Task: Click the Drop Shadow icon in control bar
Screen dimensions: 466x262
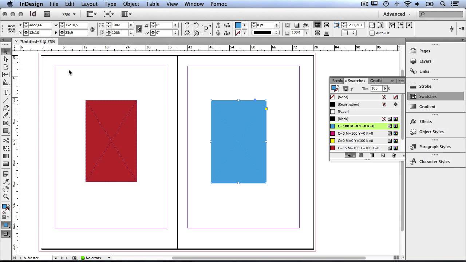Action: (297, 25)
